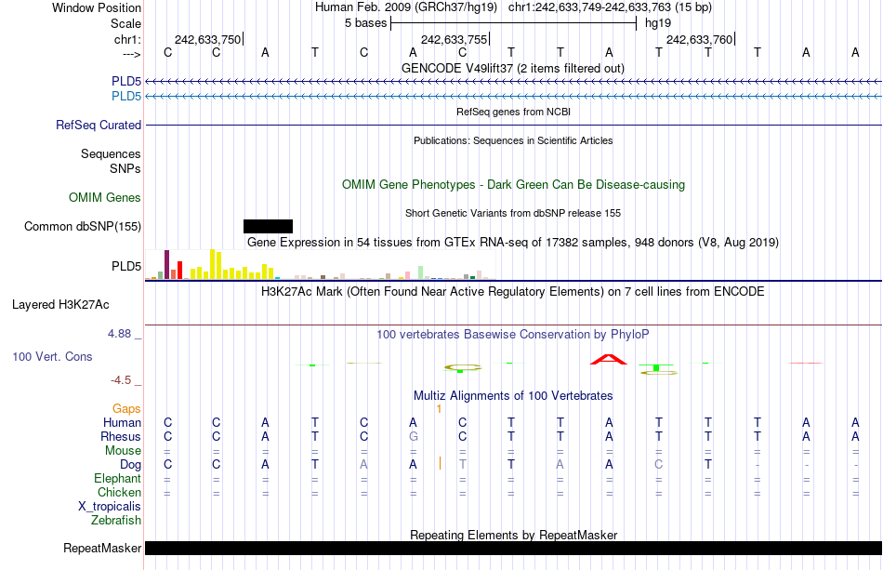Image resolution: width=883 pixels, height=570 pixels.
Task: Click the 100 Vert. Cons label
Action: pos(52,356)
